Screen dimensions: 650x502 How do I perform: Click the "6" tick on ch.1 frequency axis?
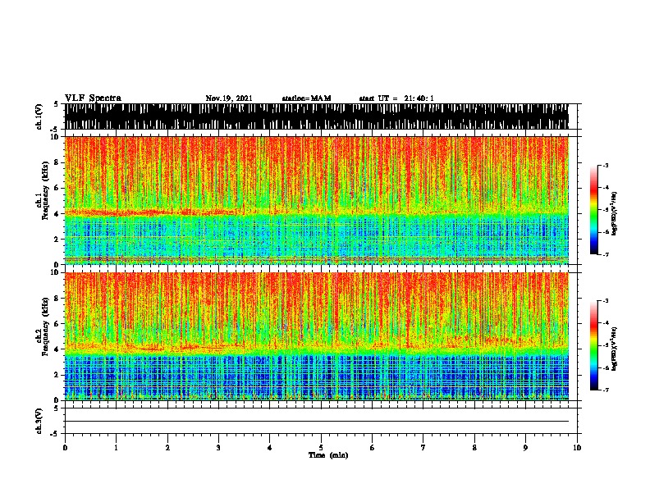coord(58,188)
